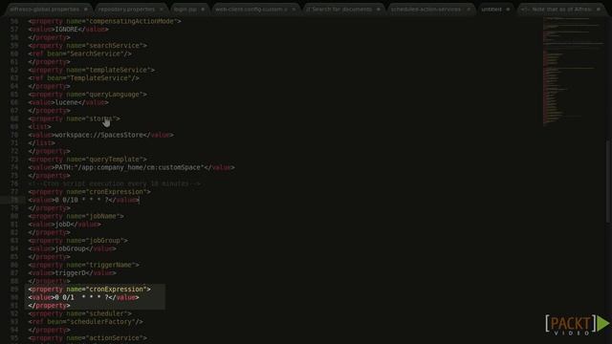
Task: Switch to the alfresco-global.properties tab
Action: click(x=44, y=9)
